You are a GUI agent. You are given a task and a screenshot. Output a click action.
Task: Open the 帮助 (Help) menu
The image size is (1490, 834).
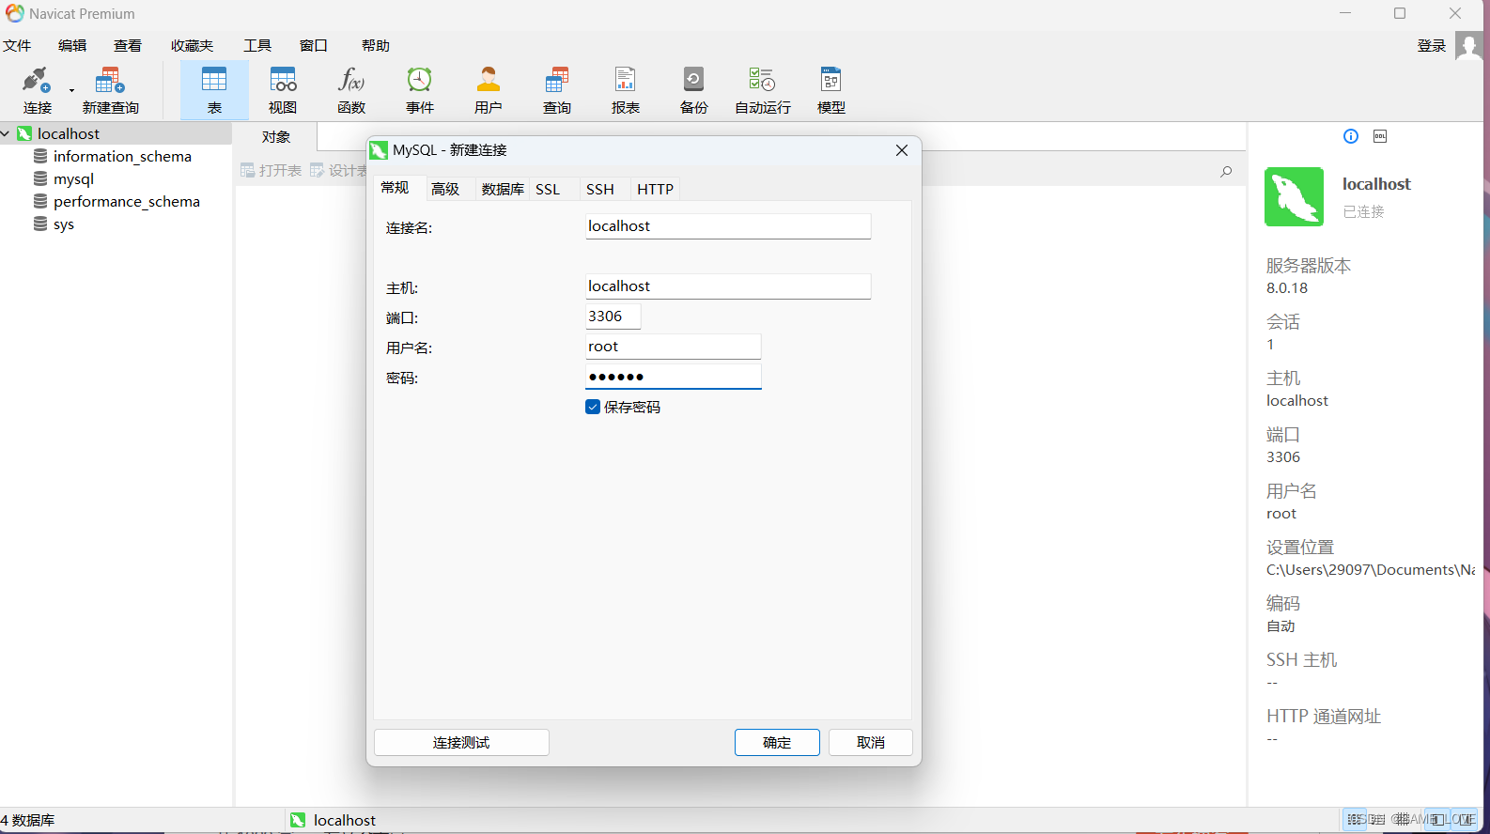376,45
